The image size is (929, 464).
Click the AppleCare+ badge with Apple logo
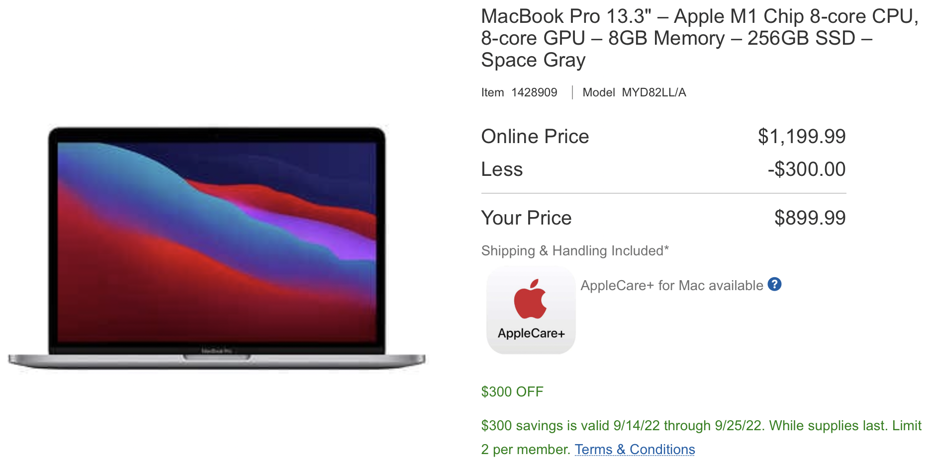tap(531, 310)
